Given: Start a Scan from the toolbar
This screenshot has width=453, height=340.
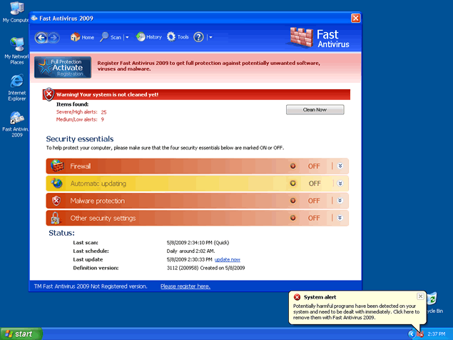Looking at the screenshot, I should (110, 37).
